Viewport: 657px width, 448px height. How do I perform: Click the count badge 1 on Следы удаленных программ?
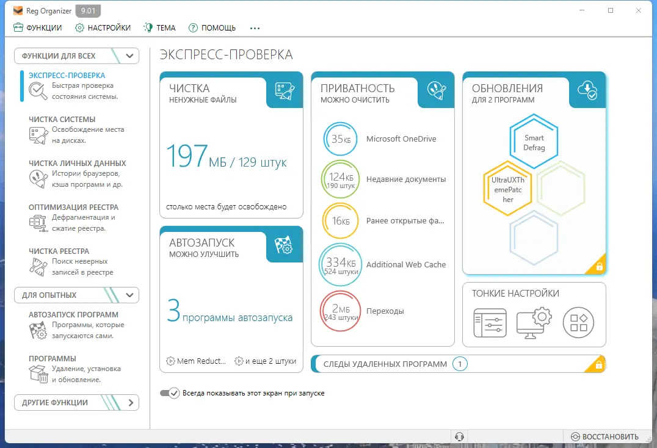pos(460,364)
